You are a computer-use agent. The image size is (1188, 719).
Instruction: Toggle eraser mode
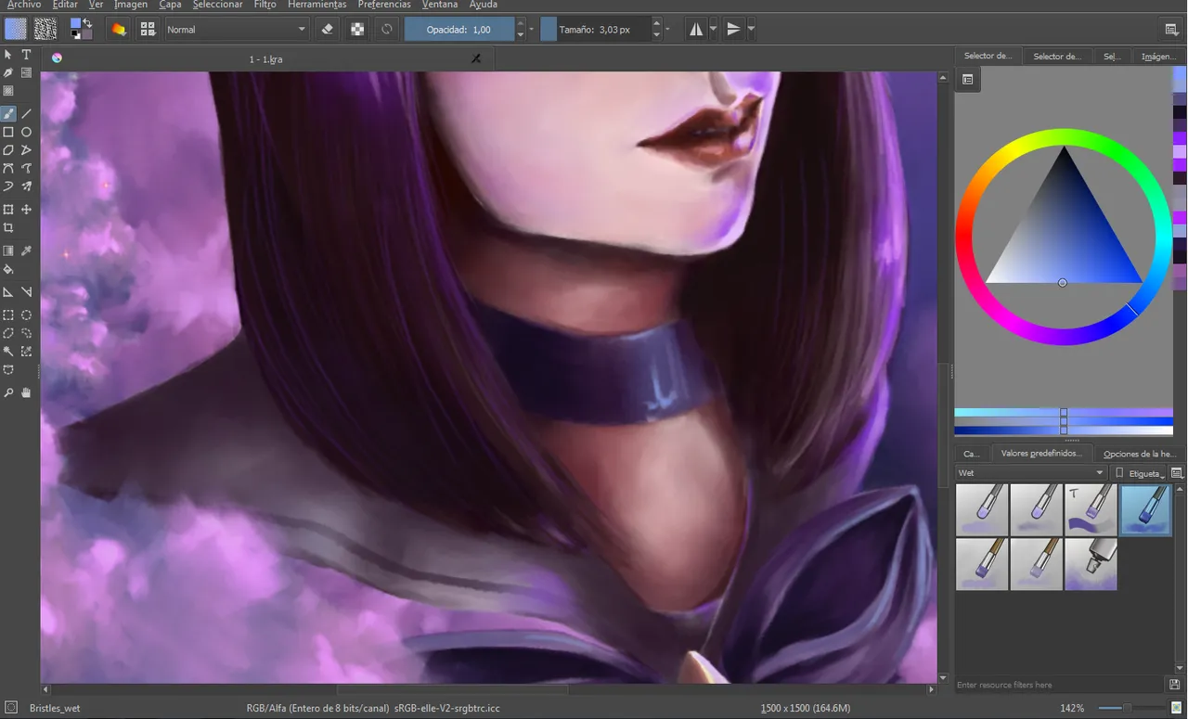click(327, 29)
